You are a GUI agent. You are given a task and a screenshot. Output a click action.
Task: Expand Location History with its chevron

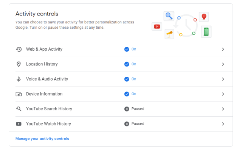click(x=223, y=64)
